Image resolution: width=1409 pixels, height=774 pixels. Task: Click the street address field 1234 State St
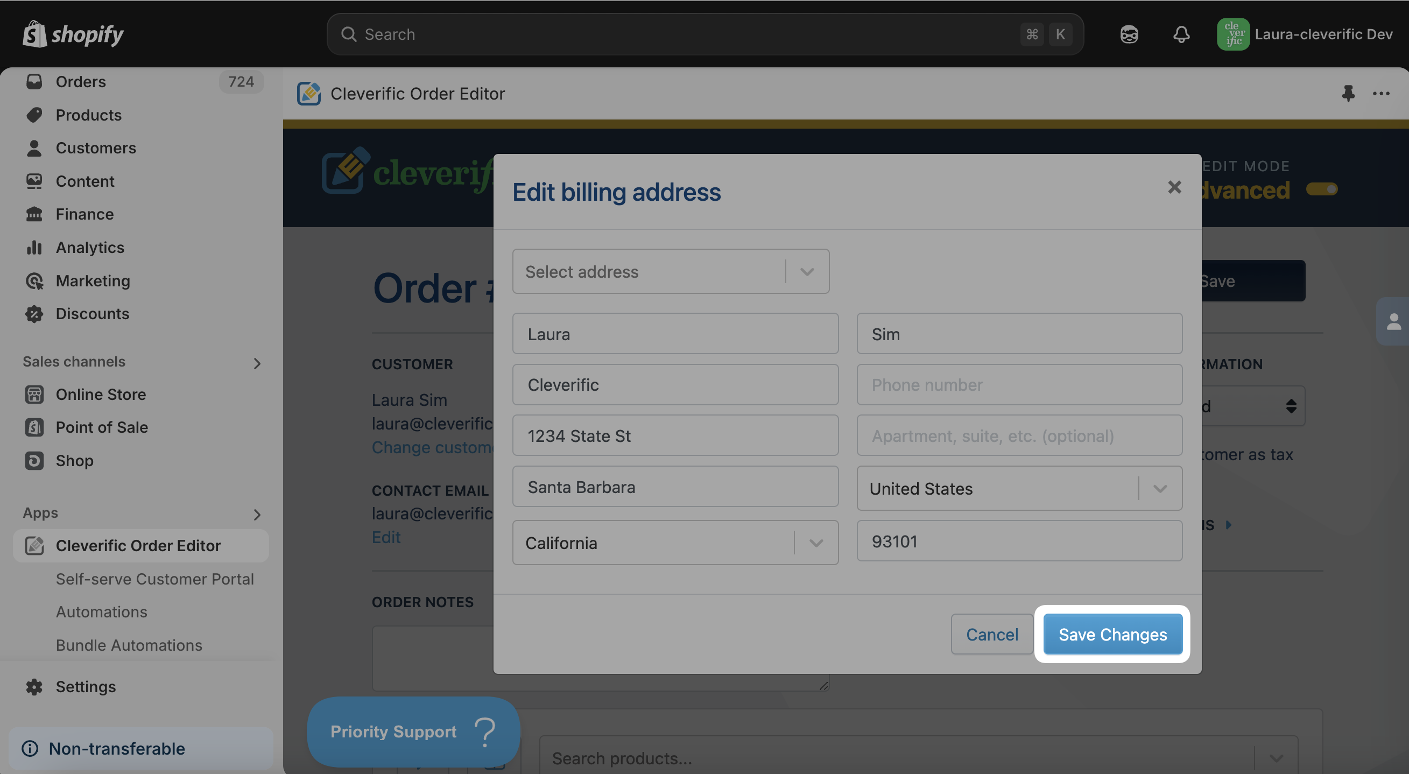point(675,435)
